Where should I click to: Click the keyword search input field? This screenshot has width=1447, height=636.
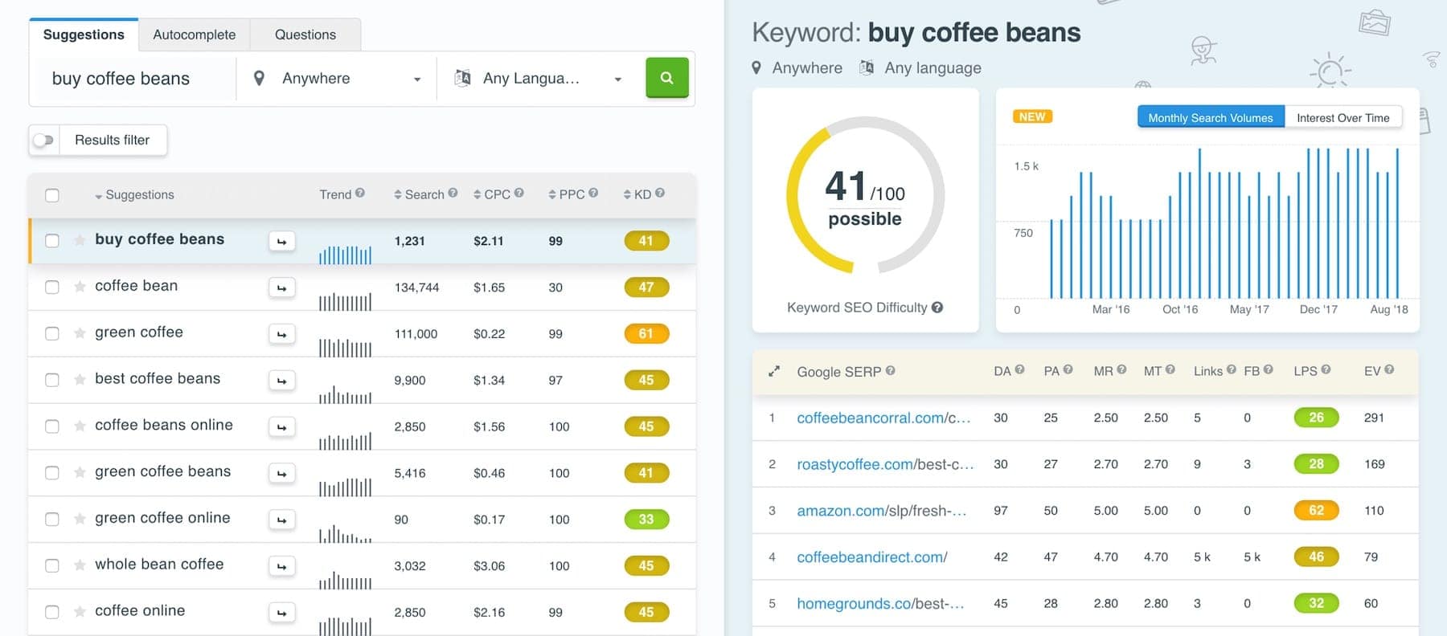click(x=135, y=79)
